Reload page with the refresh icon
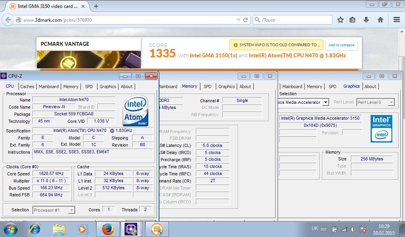Screen dimensions: 405x237 (x=245, y=20)
